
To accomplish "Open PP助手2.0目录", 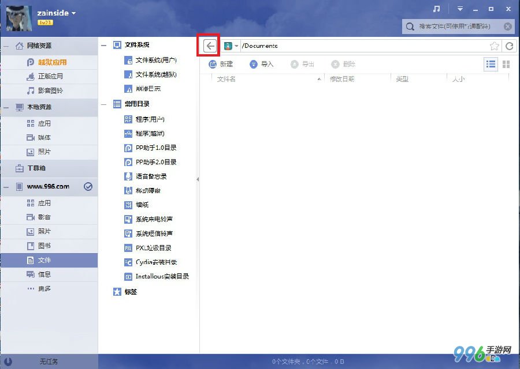I will [x=150, y=162].
